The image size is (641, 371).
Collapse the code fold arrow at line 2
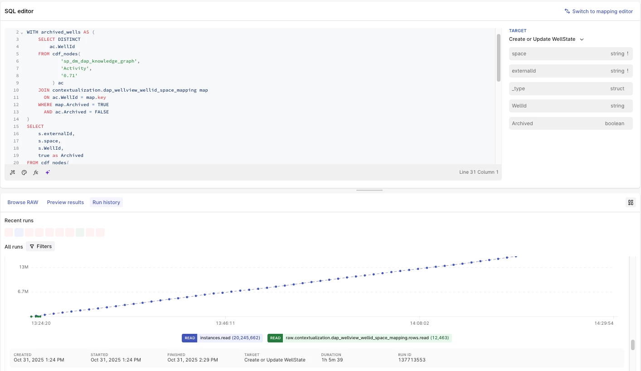point(22,32)
